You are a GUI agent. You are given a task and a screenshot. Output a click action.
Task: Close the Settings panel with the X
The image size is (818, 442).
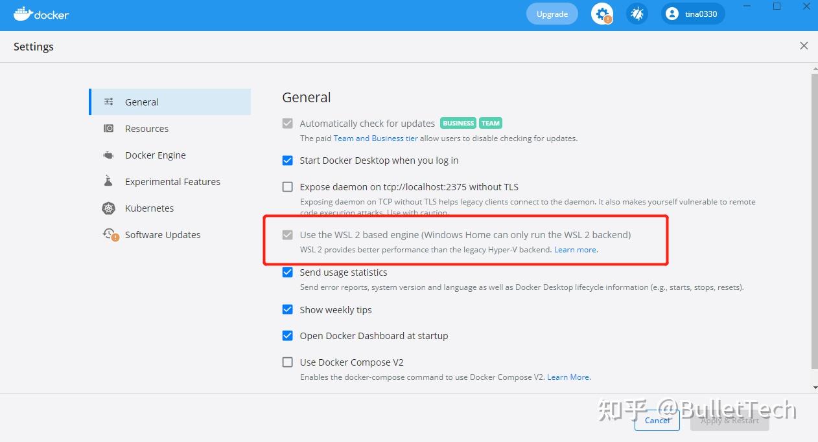pos(804,45)
